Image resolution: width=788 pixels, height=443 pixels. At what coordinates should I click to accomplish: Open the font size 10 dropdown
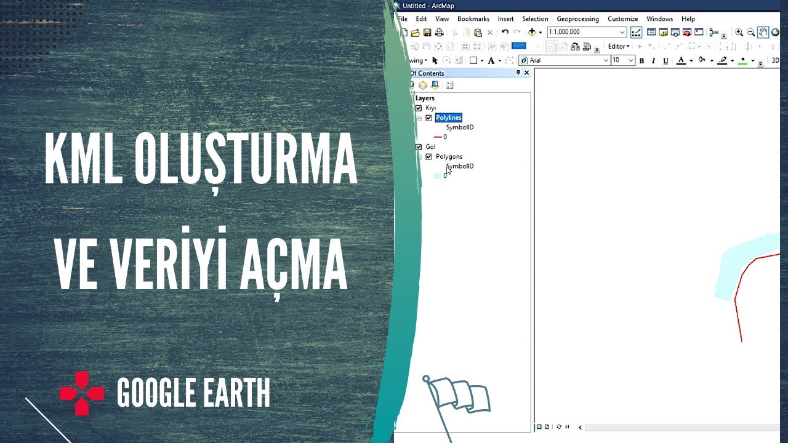630,60
